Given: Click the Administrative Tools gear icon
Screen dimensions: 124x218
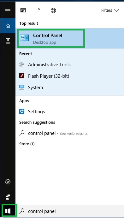Looking at the screenshot, I should click(x=22, y=64).
